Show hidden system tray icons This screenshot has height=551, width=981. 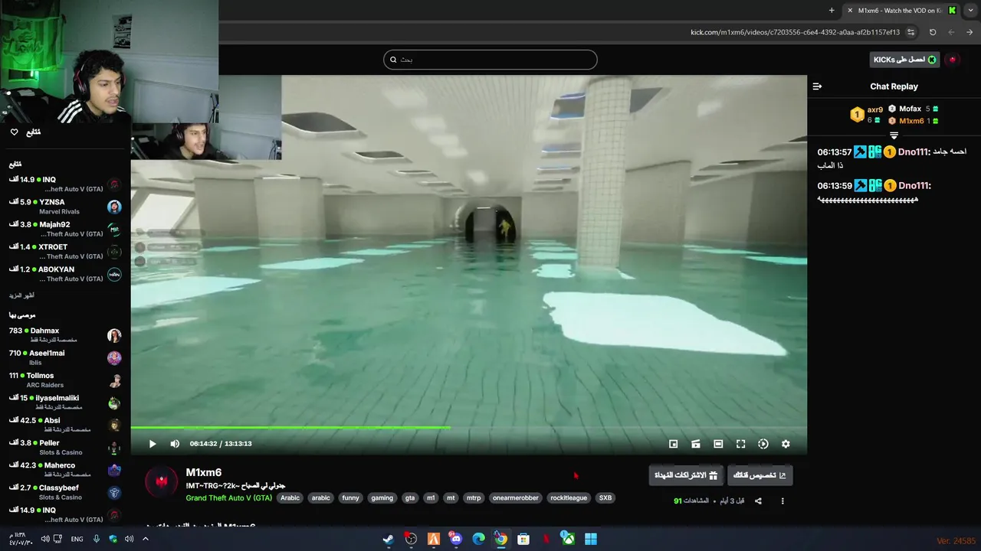click(x=146, y=539)
